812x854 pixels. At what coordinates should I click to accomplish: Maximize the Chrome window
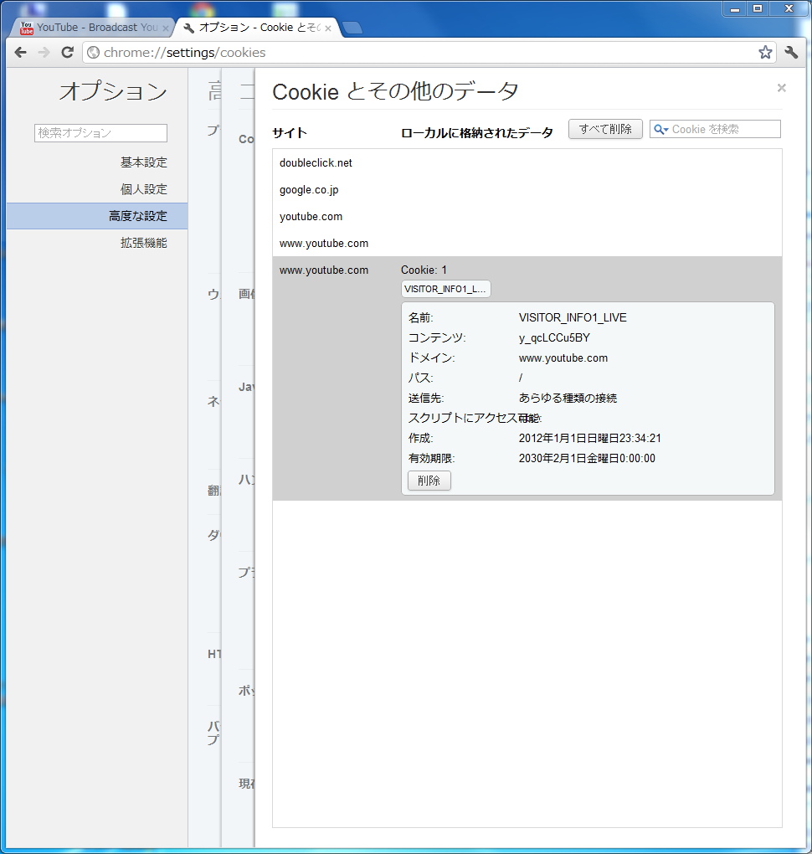coord(758,8)
